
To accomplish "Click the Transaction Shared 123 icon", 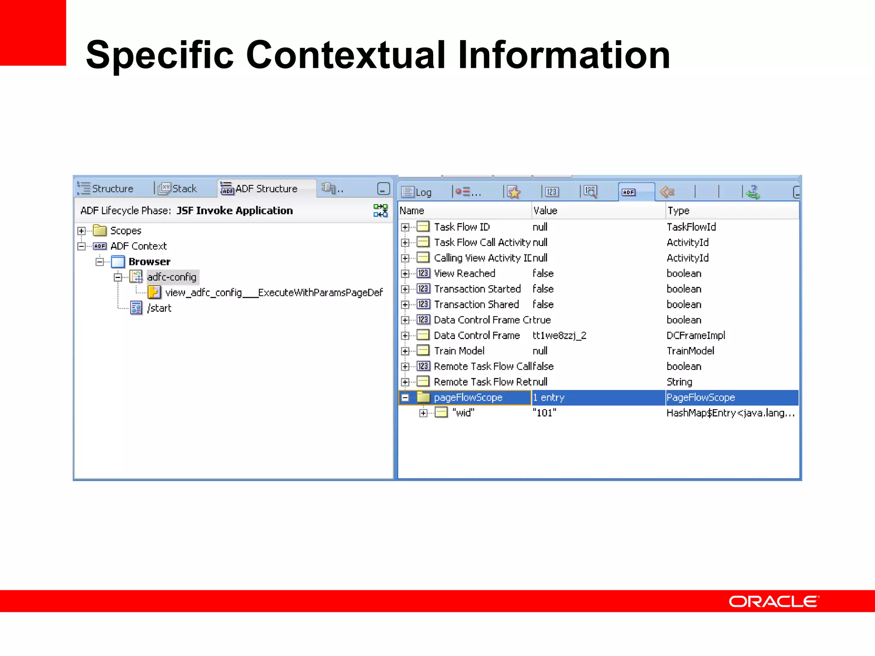I will 423,304.
